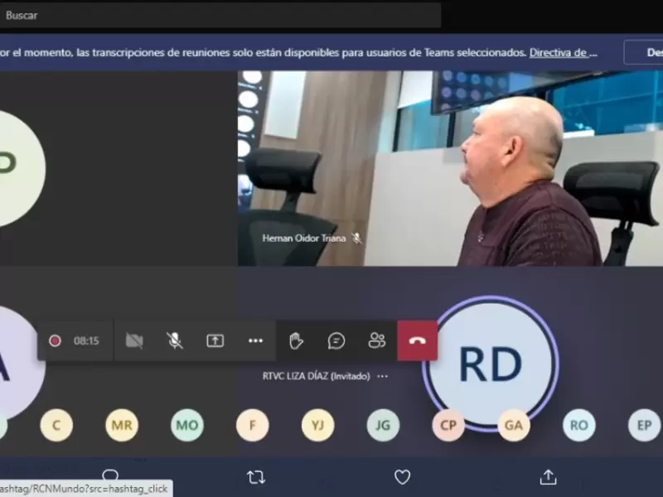The height and width of the screenshot is (497, 663).
Task: Click the 08:15 call timer
Action: [86, 340]
